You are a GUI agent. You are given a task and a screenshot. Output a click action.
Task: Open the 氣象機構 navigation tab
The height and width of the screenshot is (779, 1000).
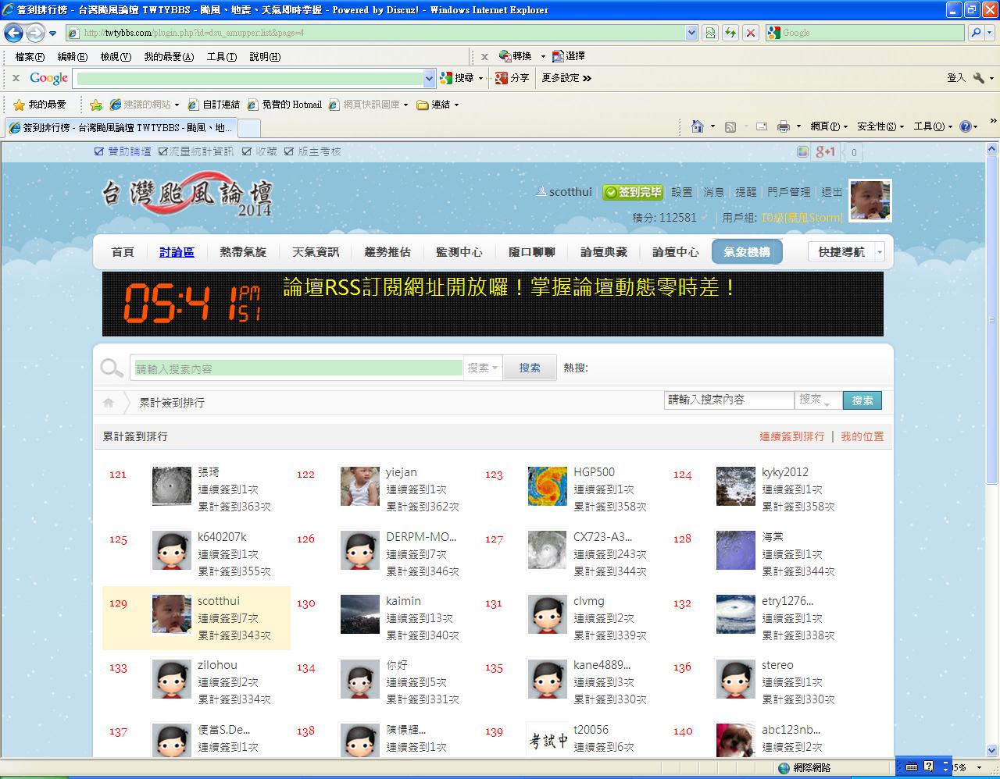click(x=747, y=252)
